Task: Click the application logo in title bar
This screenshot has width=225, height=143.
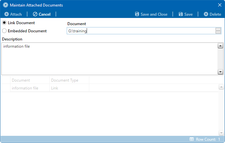Action: coord(6,5)
